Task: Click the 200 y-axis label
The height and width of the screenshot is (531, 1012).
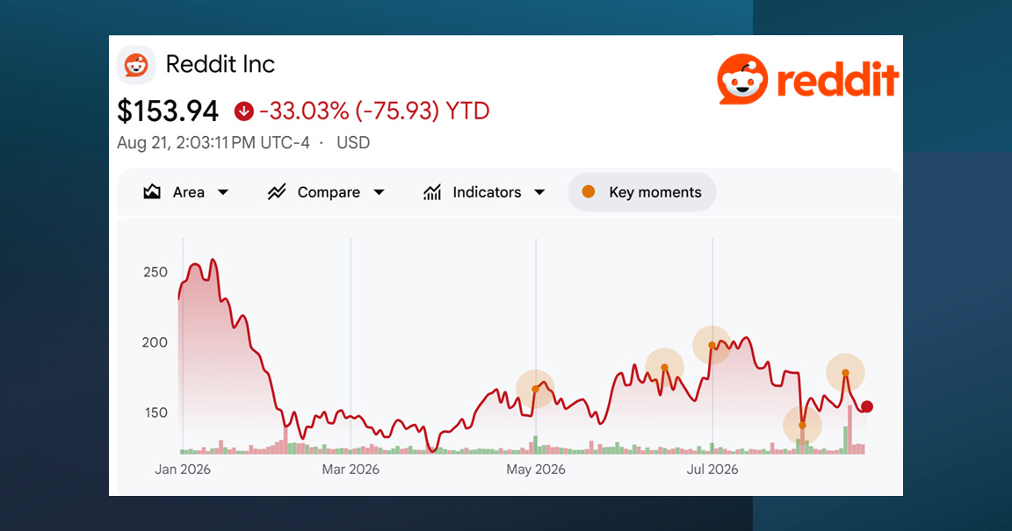Action: pos(155,342)
